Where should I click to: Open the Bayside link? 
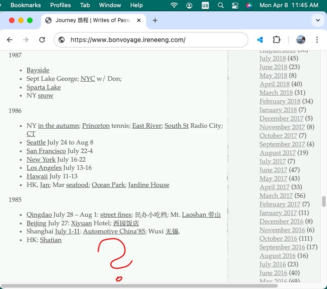tap(38, 70)
